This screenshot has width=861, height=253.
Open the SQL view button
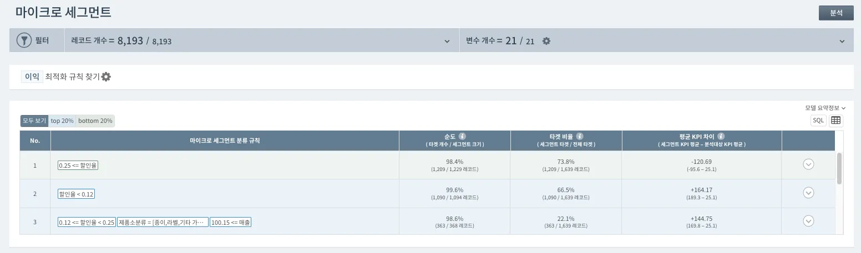[x=819, y=120]
